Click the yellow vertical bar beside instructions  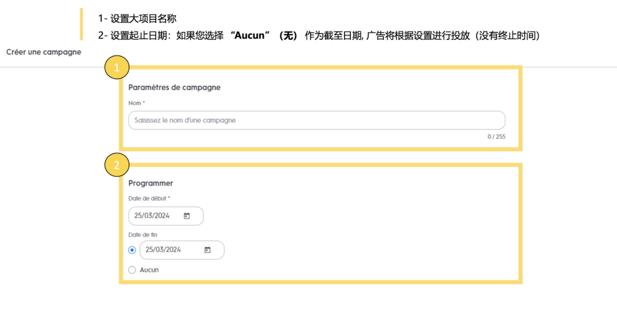[81, 24]
